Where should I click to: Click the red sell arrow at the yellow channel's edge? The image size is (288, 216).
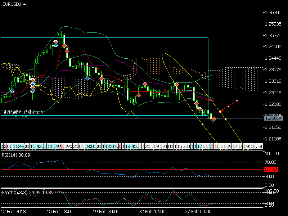(177, 85)
